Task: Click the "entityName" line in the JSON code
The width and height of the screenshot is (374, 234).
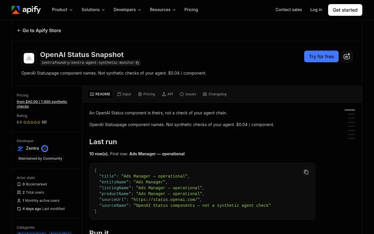Action: point(134,182)
